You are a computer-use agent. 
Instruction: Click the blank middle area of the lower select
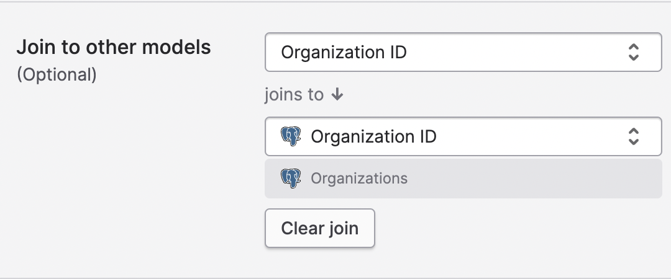528,136
